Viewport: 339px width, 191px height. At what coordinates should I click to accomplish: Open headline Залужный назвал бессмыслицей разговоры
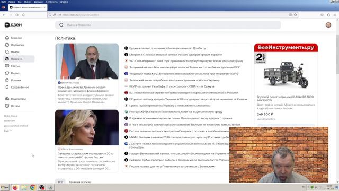click(x=184, y=67)
